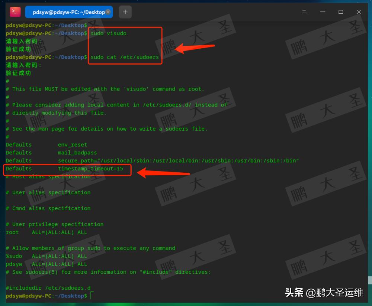
Task: Close the terminal window
Action: click(359, 12)
